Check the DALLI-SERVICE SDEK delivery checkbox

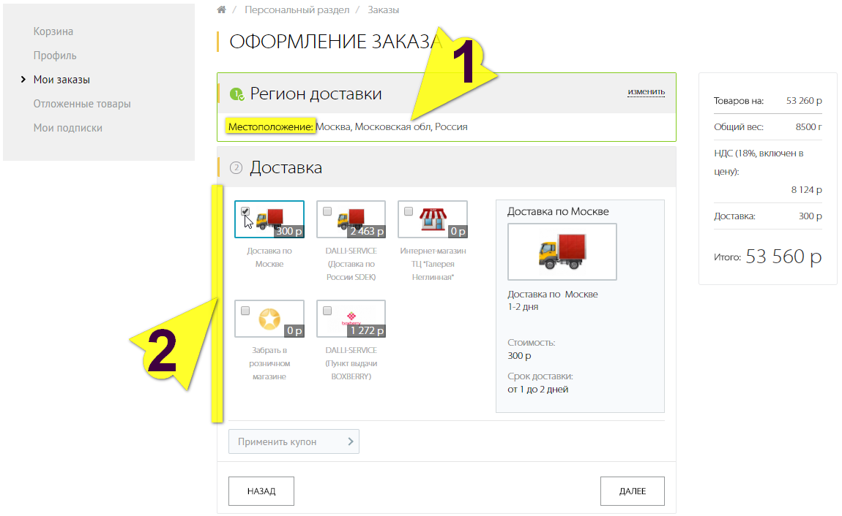pyautogui.click(x=327, y=211)
